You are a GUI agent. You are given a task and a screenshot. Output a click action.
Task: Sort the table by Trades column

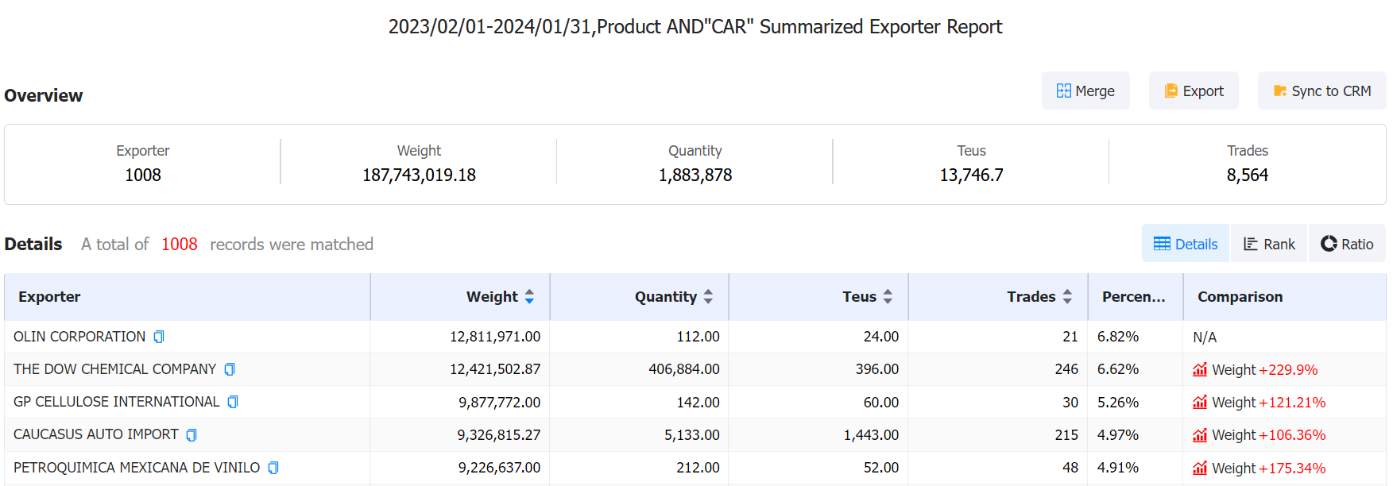coord(1067,297)
